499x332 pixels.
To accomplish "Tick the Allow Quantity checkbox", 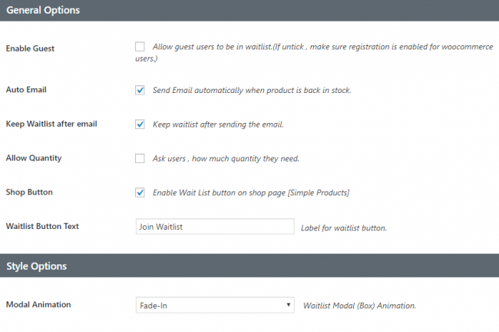I will tap(140, 158).
